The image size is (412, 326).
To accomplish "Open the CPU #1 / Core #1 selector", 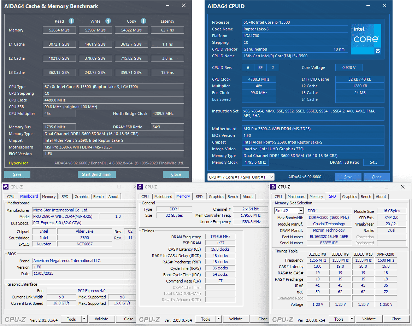I will coord(241,177).
